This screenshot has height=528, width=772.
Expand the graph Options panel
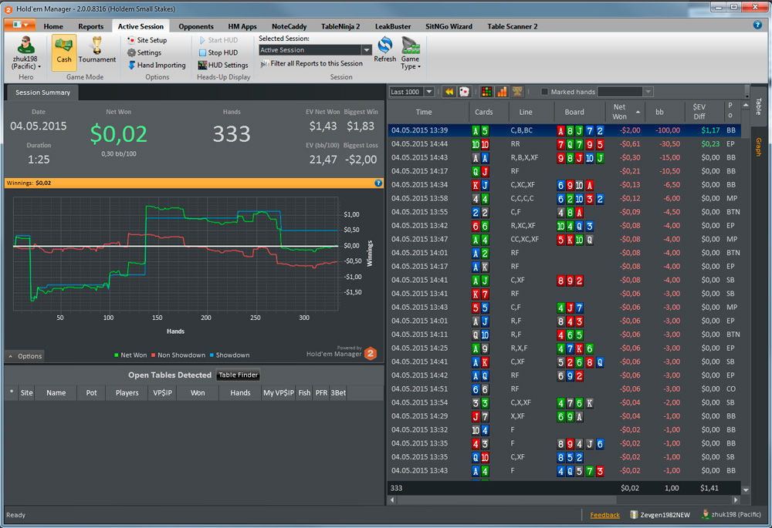click(25, 356)
